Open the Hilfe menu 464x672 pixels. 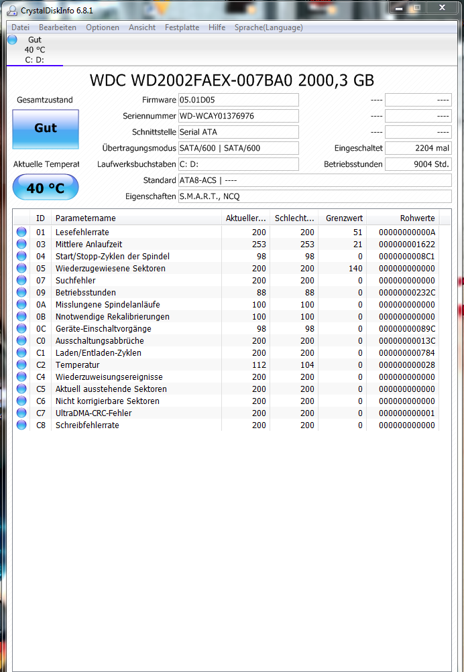tap(217, 27)
